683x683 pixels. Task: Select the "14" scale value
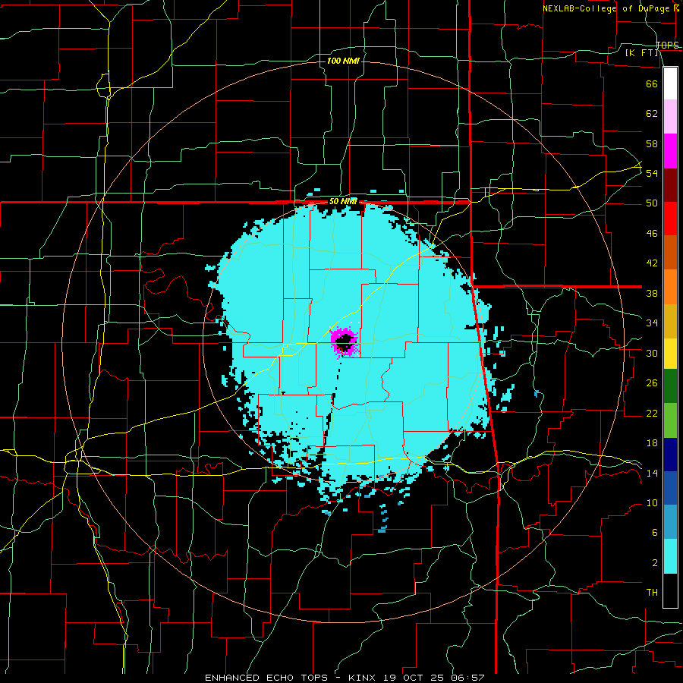point(652,473)
